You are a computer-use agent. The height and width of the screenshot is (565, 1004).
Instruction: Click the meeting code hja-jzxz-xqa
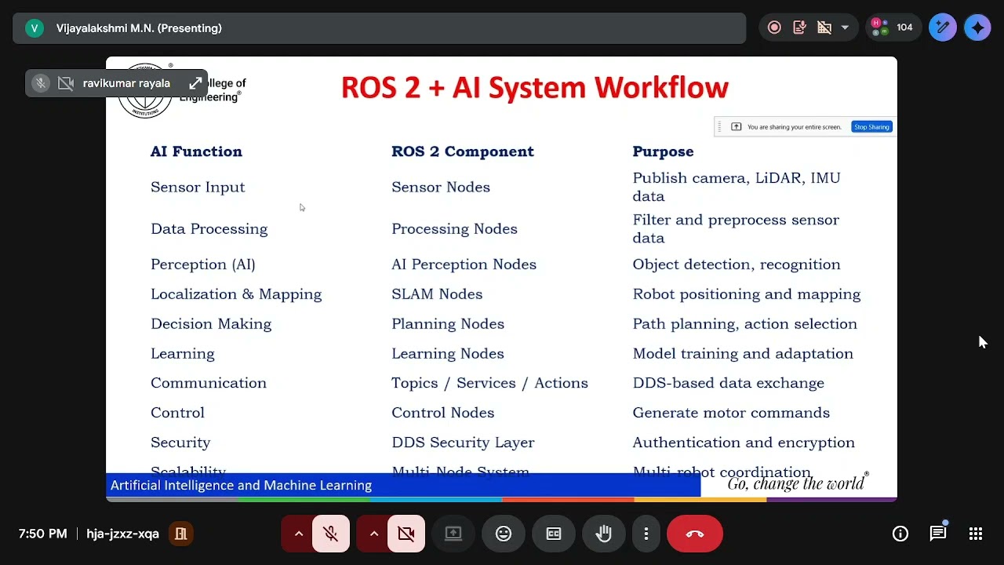123,534
